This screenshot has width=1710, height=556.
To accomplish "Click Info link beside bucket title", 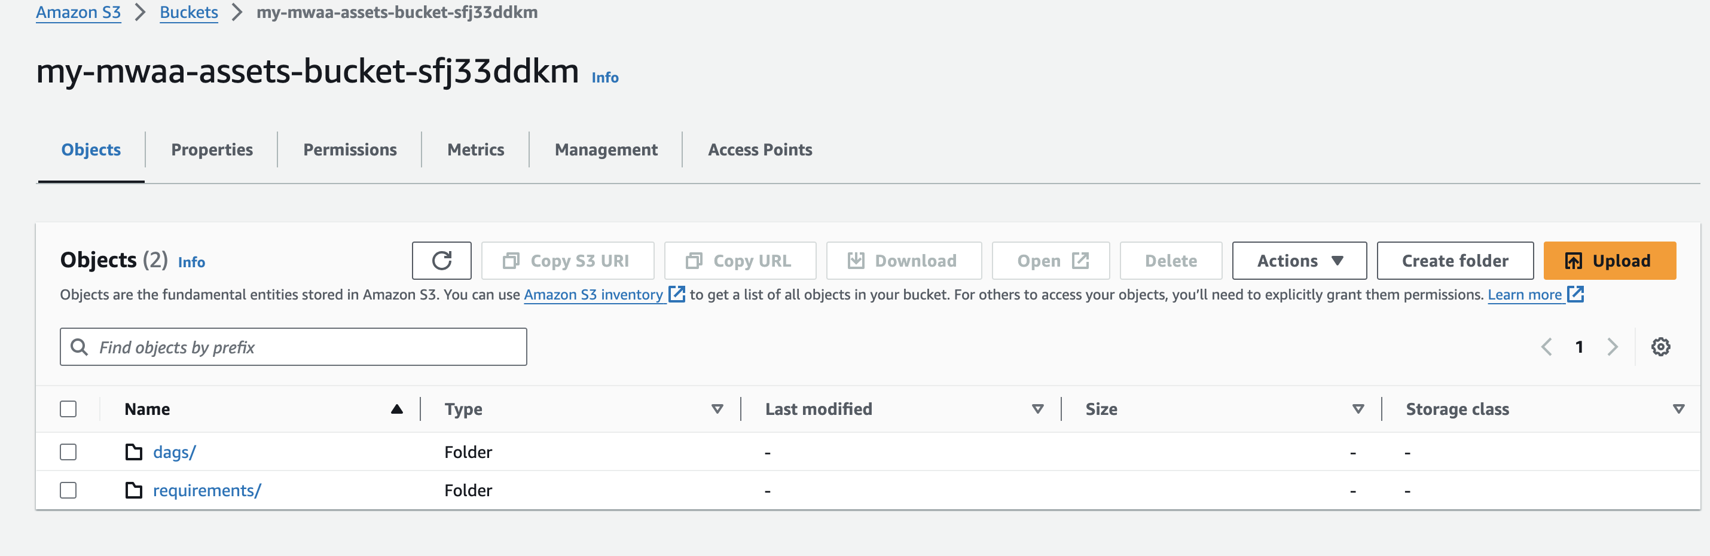I will tap(604, 78).
